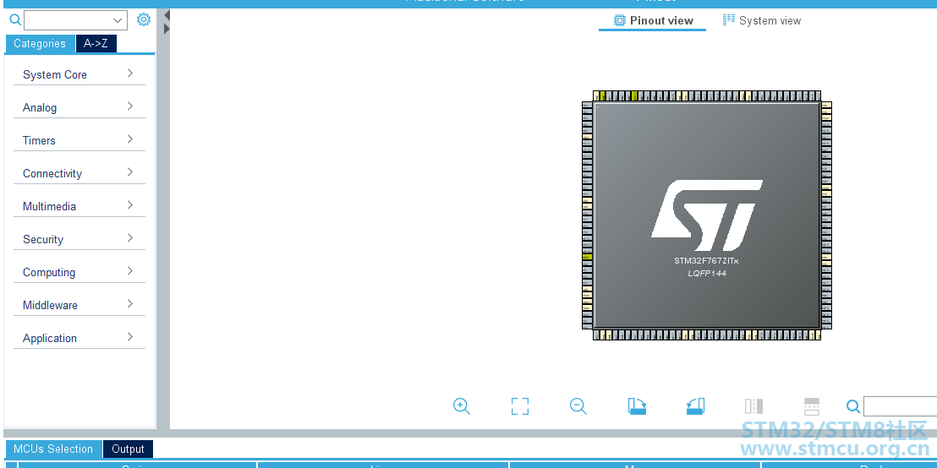This screenshot has height=468, width=937.
Task: Expand the Analog category
Action: (79, 107)
